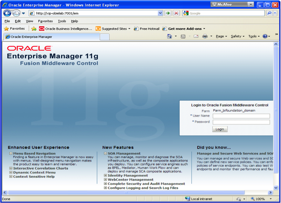The image size is (281, 203).
Task: Expand Interactive Correlation Charts item
Action: (11, 168)
